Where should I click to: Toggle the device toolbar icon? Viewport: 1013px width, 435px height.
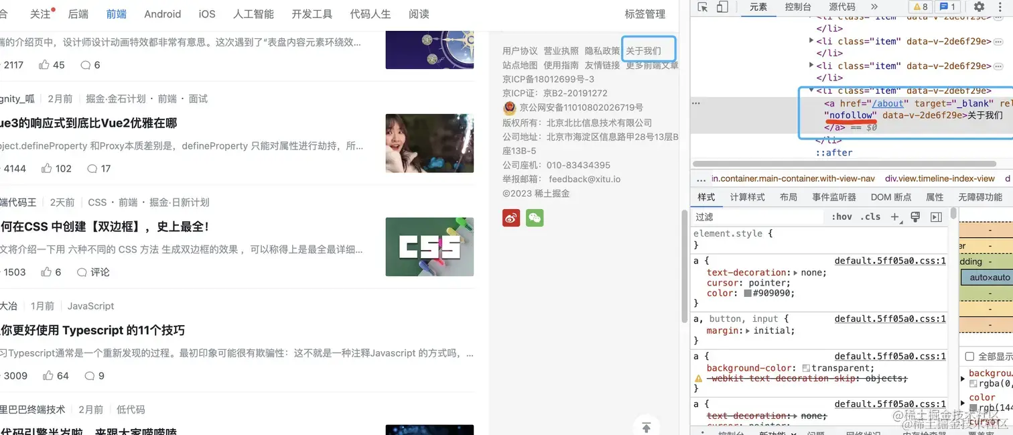[722, 7]
